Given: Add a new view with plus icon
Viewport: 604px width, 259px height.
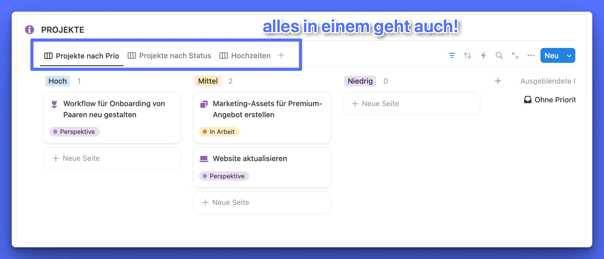Looking at the screenshot, I should tap(281, 56).
